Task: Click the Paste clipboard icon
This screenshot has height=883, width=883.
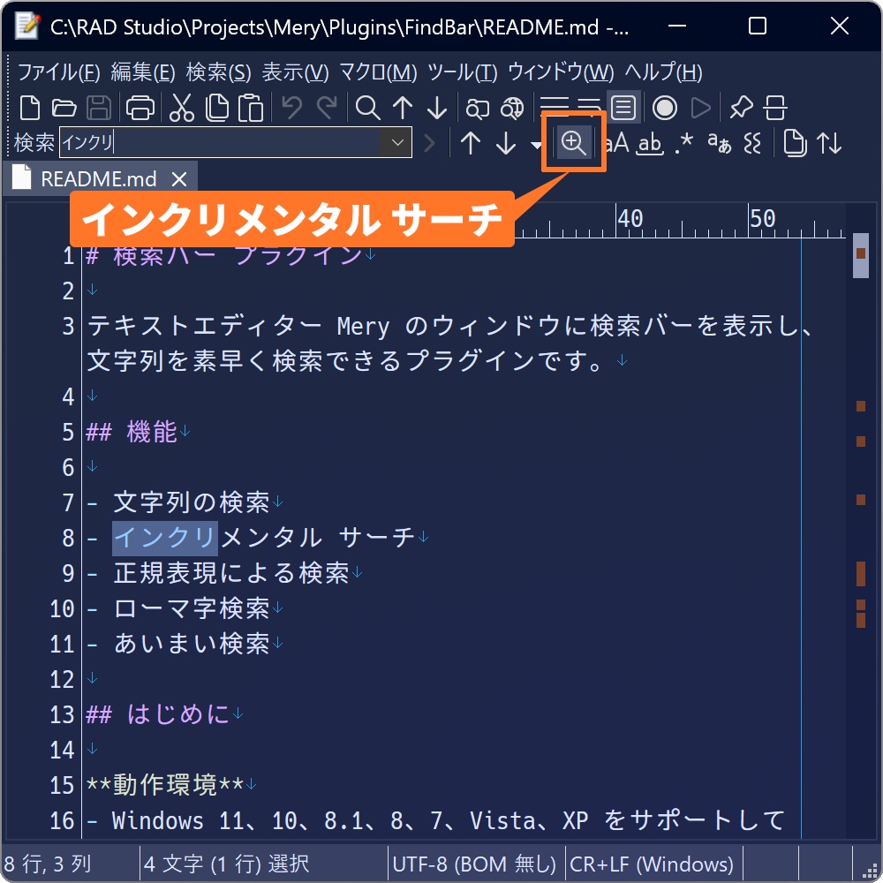Action: click(x=251, y=108)
